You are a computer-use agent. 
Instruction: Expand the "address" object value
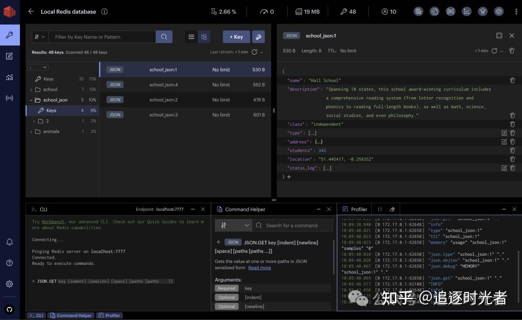point(319,142)
